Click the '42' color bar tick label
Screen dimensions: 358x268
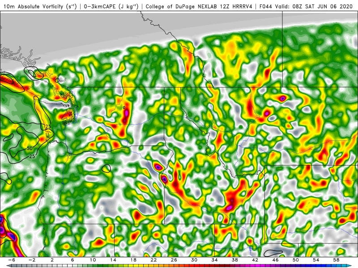click(x=255, y=260)
